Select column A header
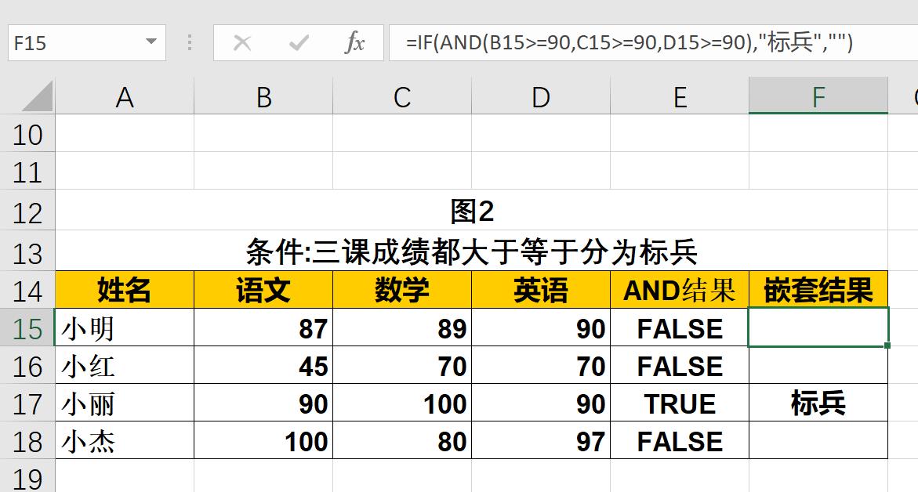Viewport: 918px width, 492px height. [125, 96]
